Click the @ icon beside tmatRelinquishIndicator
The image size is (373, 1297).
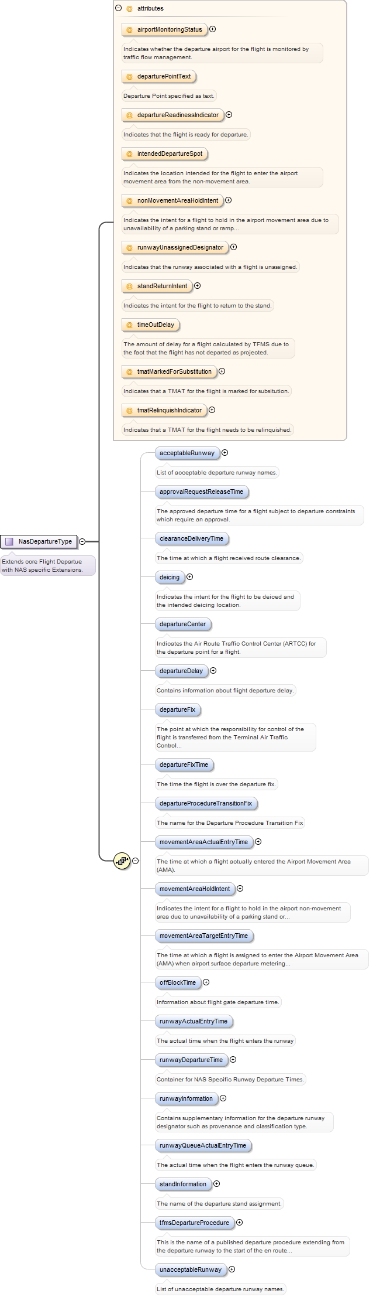pos(130,410)
